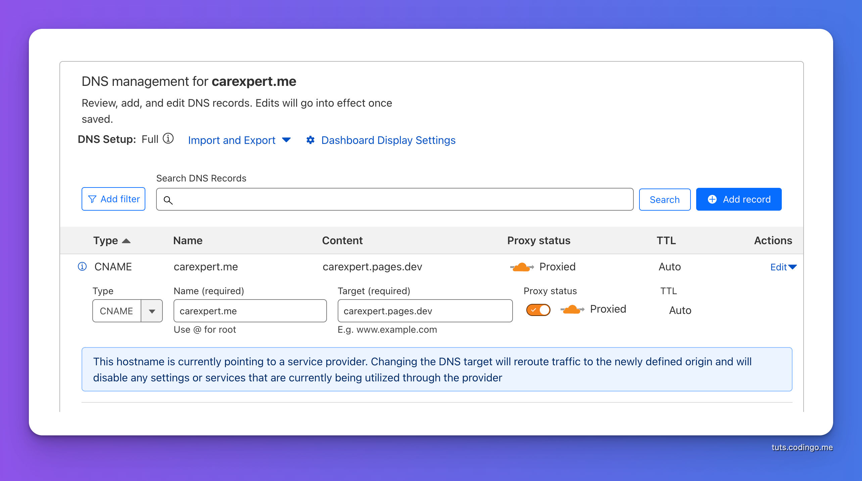Sort records by the Type column
The image size is (862, 481).
point(112,240)
